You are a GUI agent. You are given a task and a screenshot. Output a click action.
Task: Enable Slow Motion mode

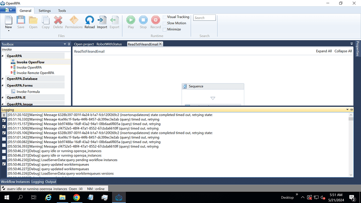(x=165, y=23)
